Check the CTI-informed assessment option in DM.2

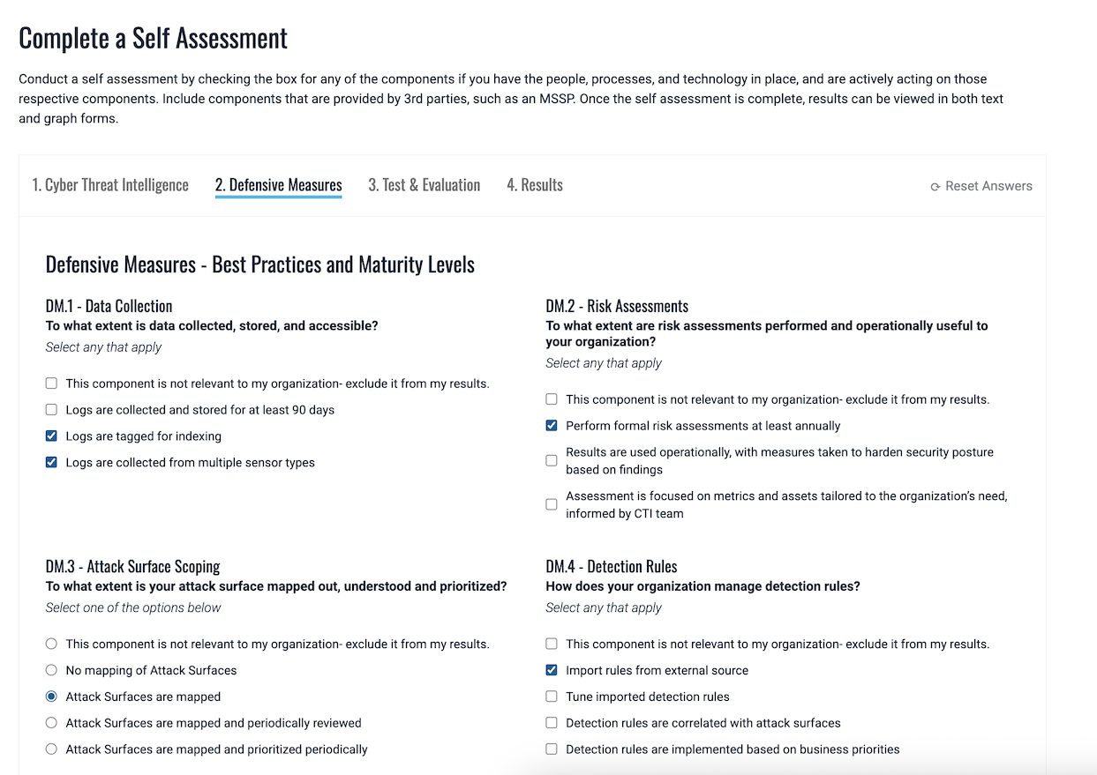(x=551, y=504)
